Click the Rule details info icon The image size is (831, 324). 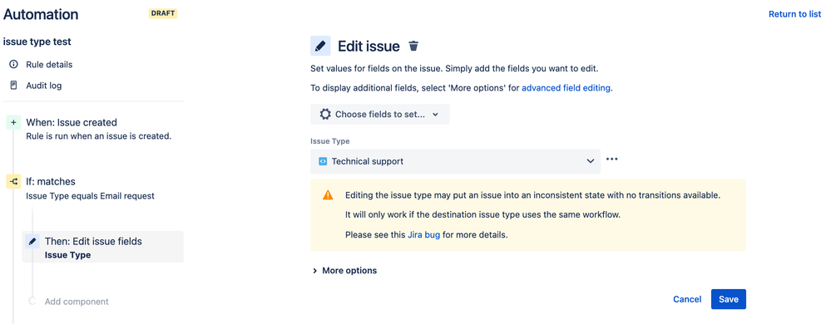click(14, 65)
